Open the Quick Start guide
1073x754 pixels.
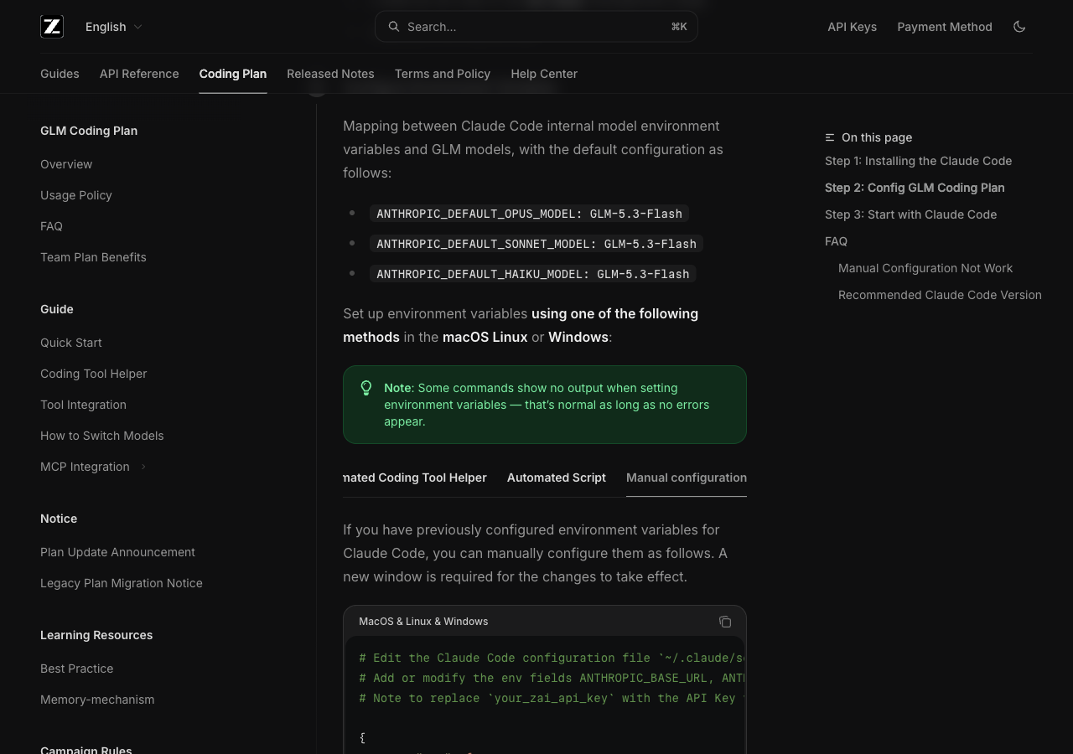pos(71,343)
